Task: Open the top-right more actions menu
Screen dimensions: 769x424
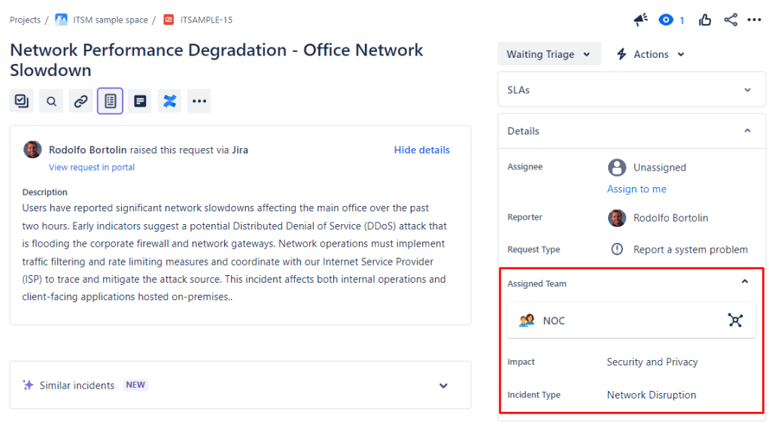Action: pyautogui.click(x=754, y=20)
